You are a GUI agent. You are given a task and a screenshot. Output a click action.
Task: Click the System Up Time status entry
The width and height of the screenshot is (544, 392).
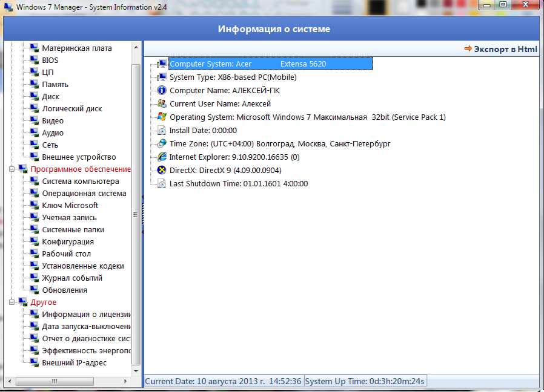point(365,381)
